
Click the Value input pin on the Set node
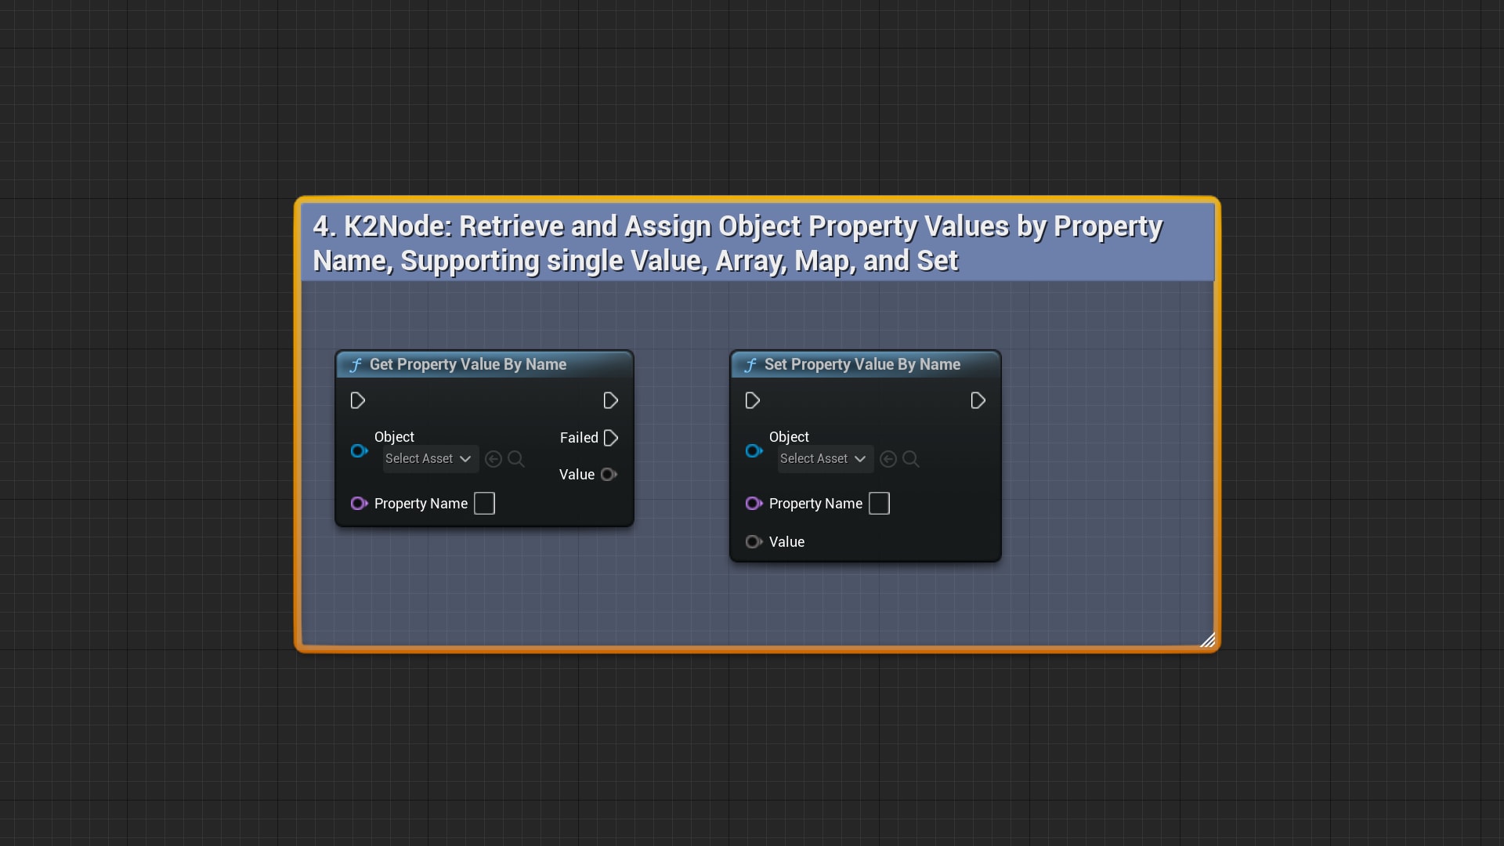754,541
